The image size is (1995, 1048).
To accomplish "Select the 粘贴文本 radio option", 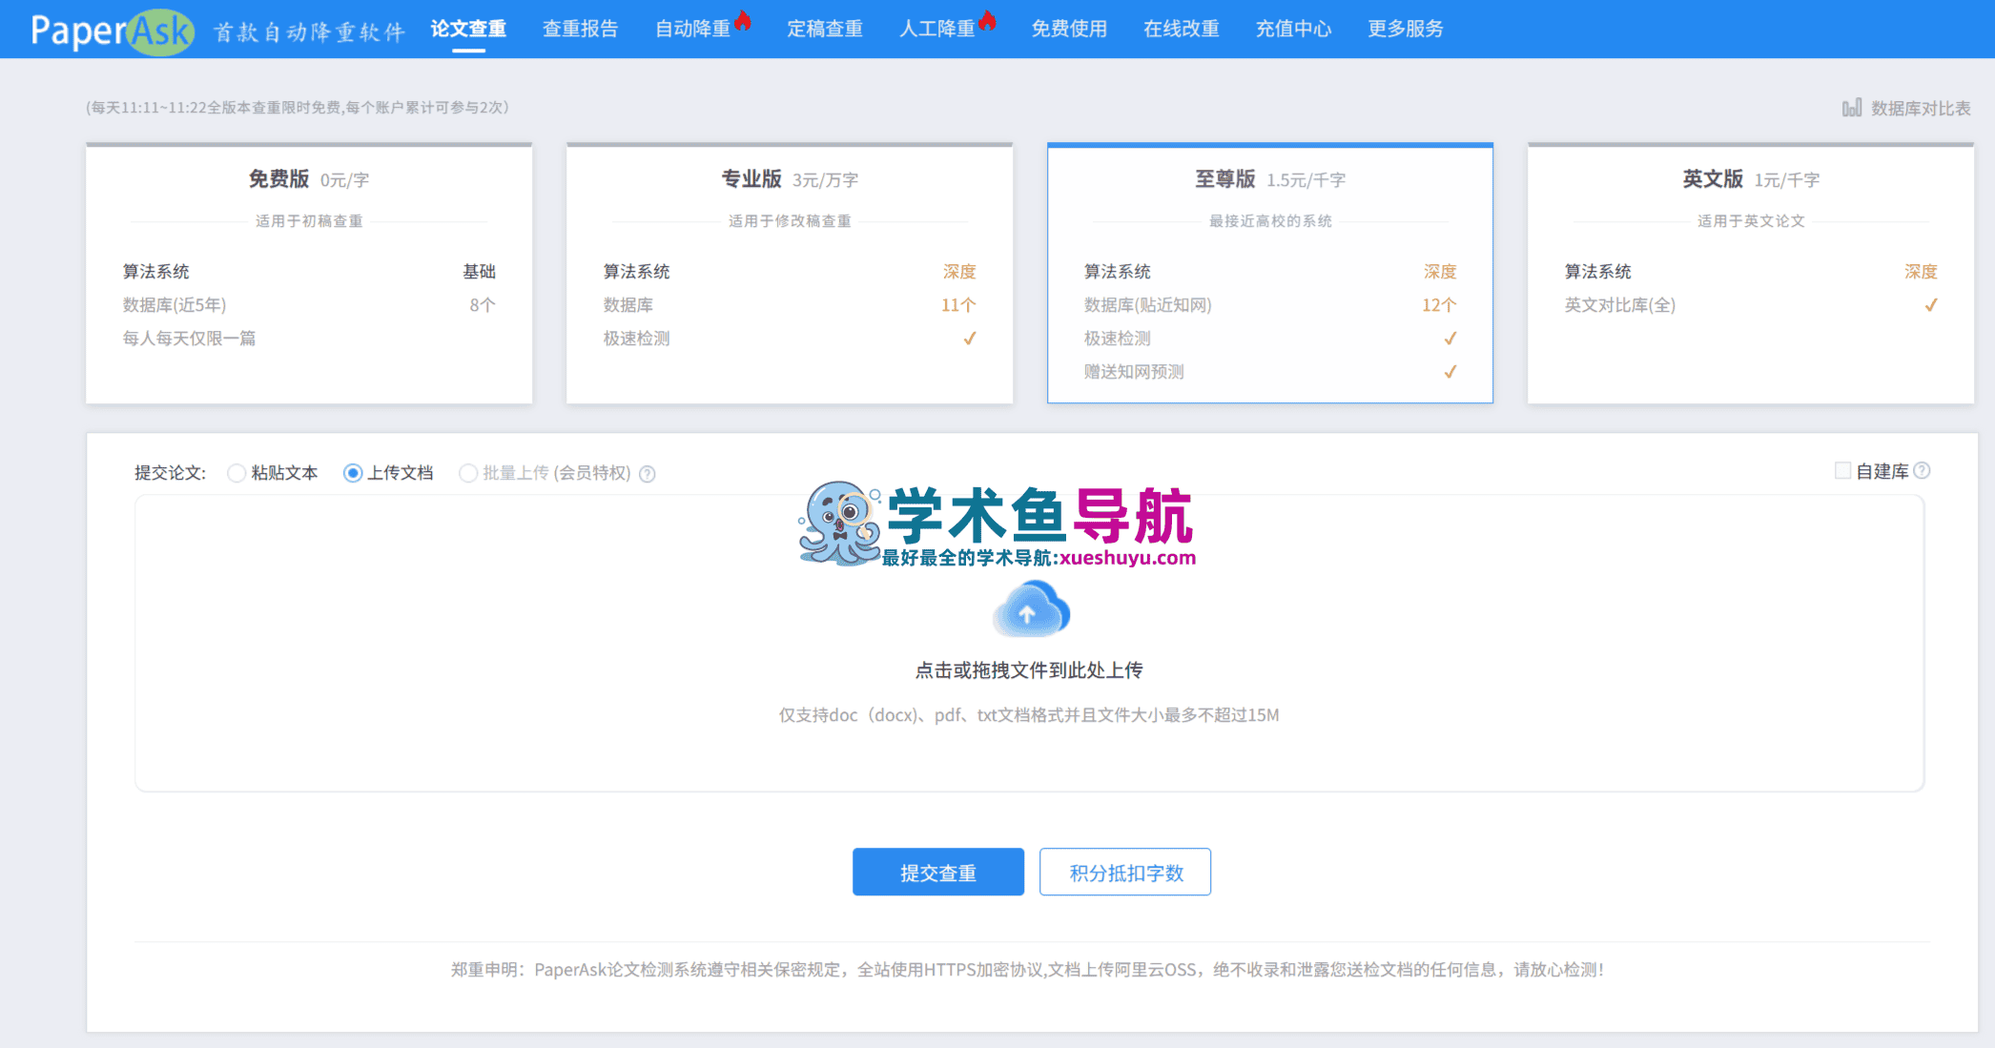I will [x=237, y=473].
